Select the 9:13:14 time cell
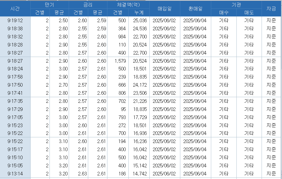 click(15, 173)
